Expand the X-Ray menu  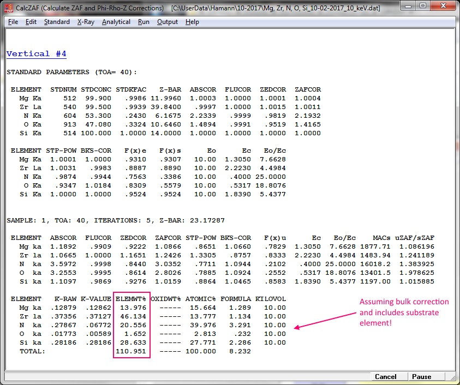click(86, 22)
